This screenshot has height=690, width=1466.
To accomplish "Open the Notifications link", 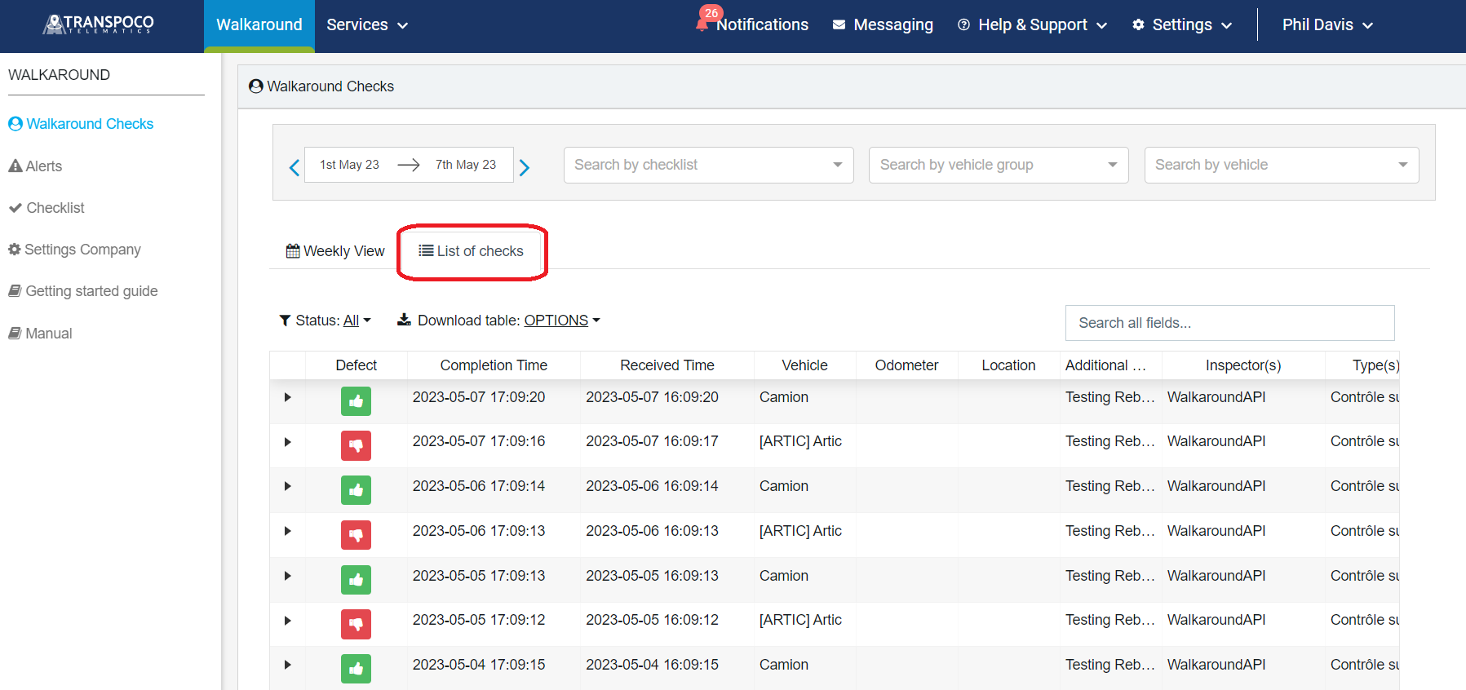I will (x=762, y=25).
